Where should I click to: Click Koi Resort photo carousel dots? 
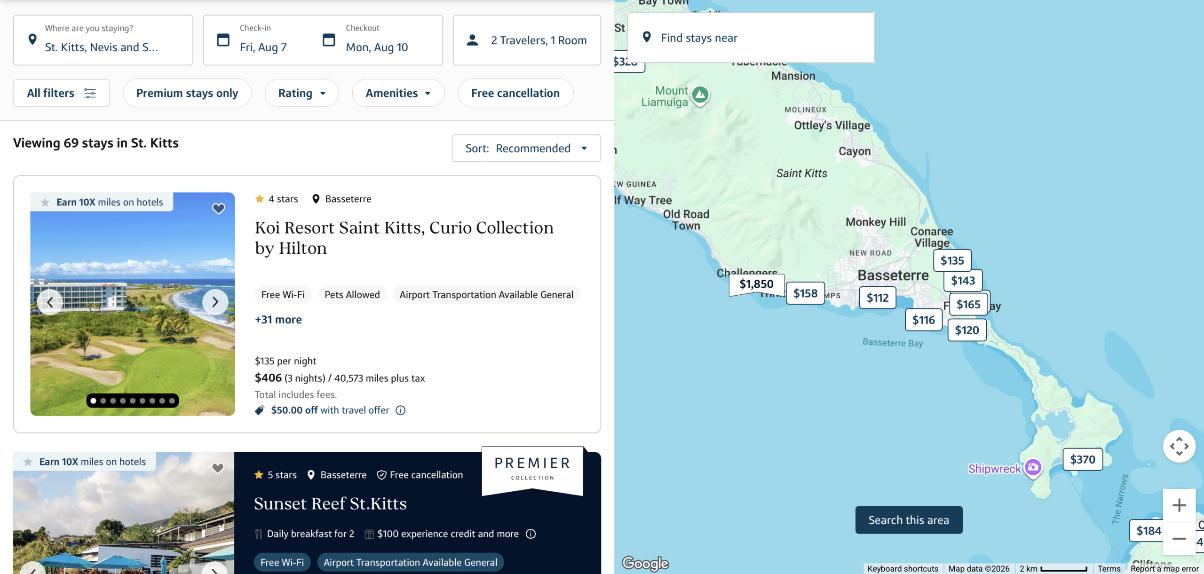pyautogui.click(x=133, y=401)
